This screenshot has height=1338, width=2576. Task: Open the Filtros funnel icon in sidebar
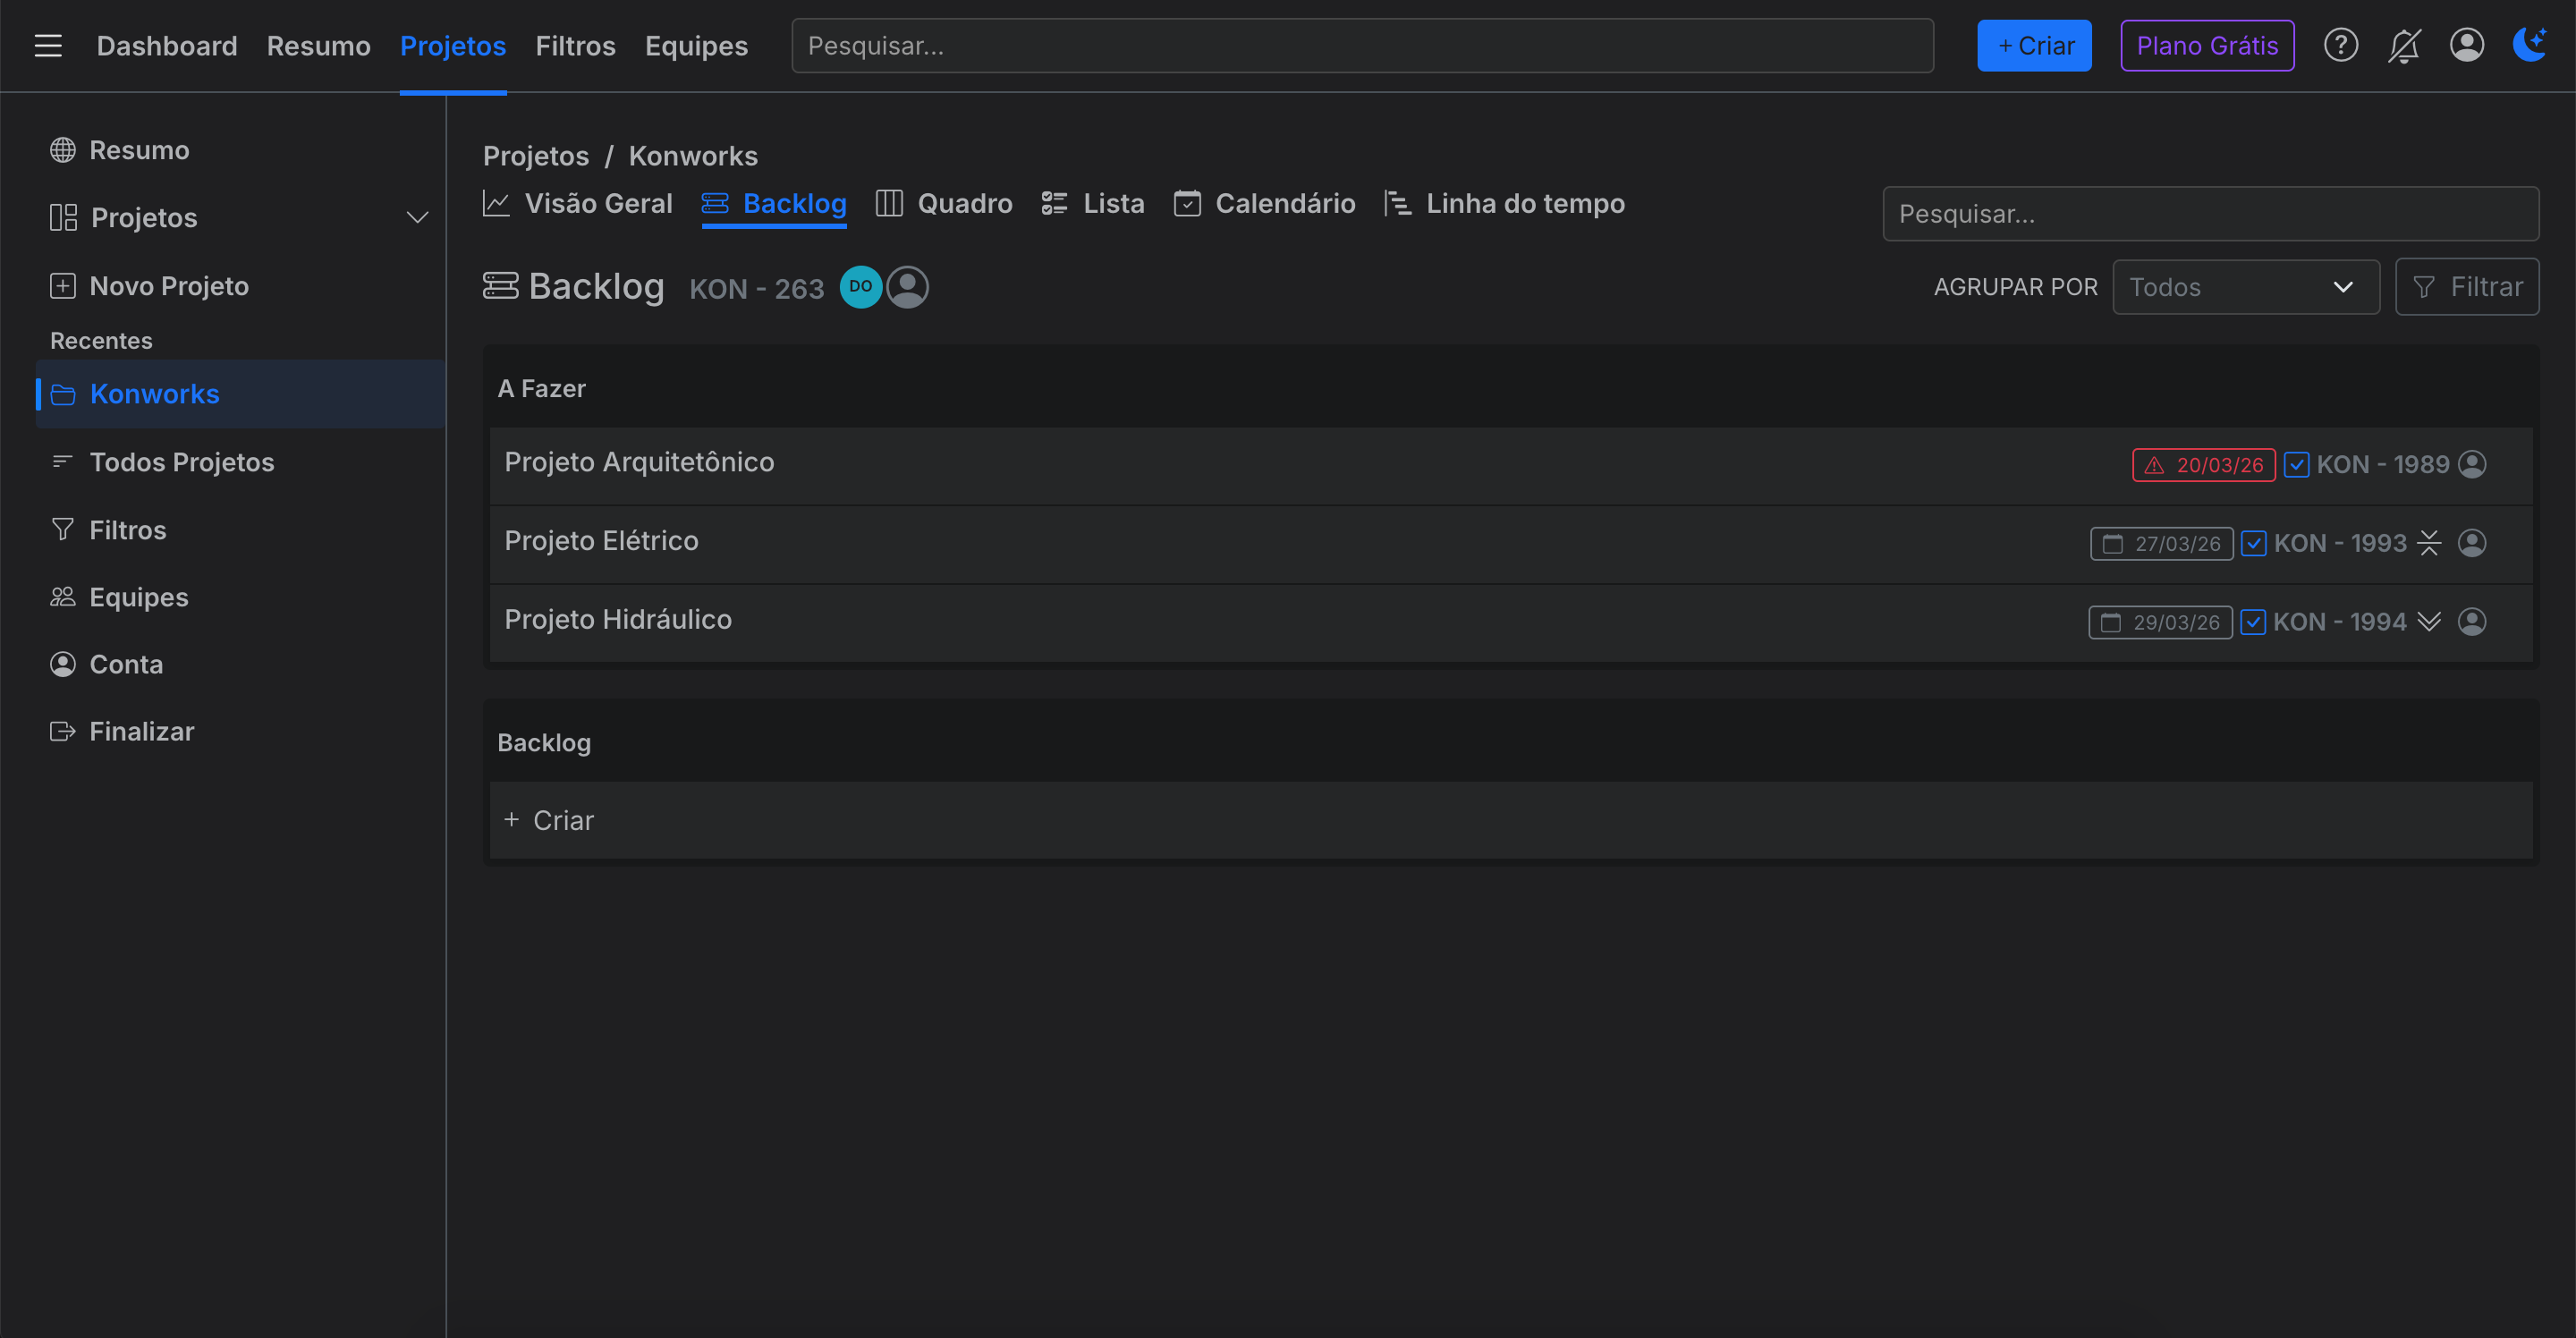(62, 529)
